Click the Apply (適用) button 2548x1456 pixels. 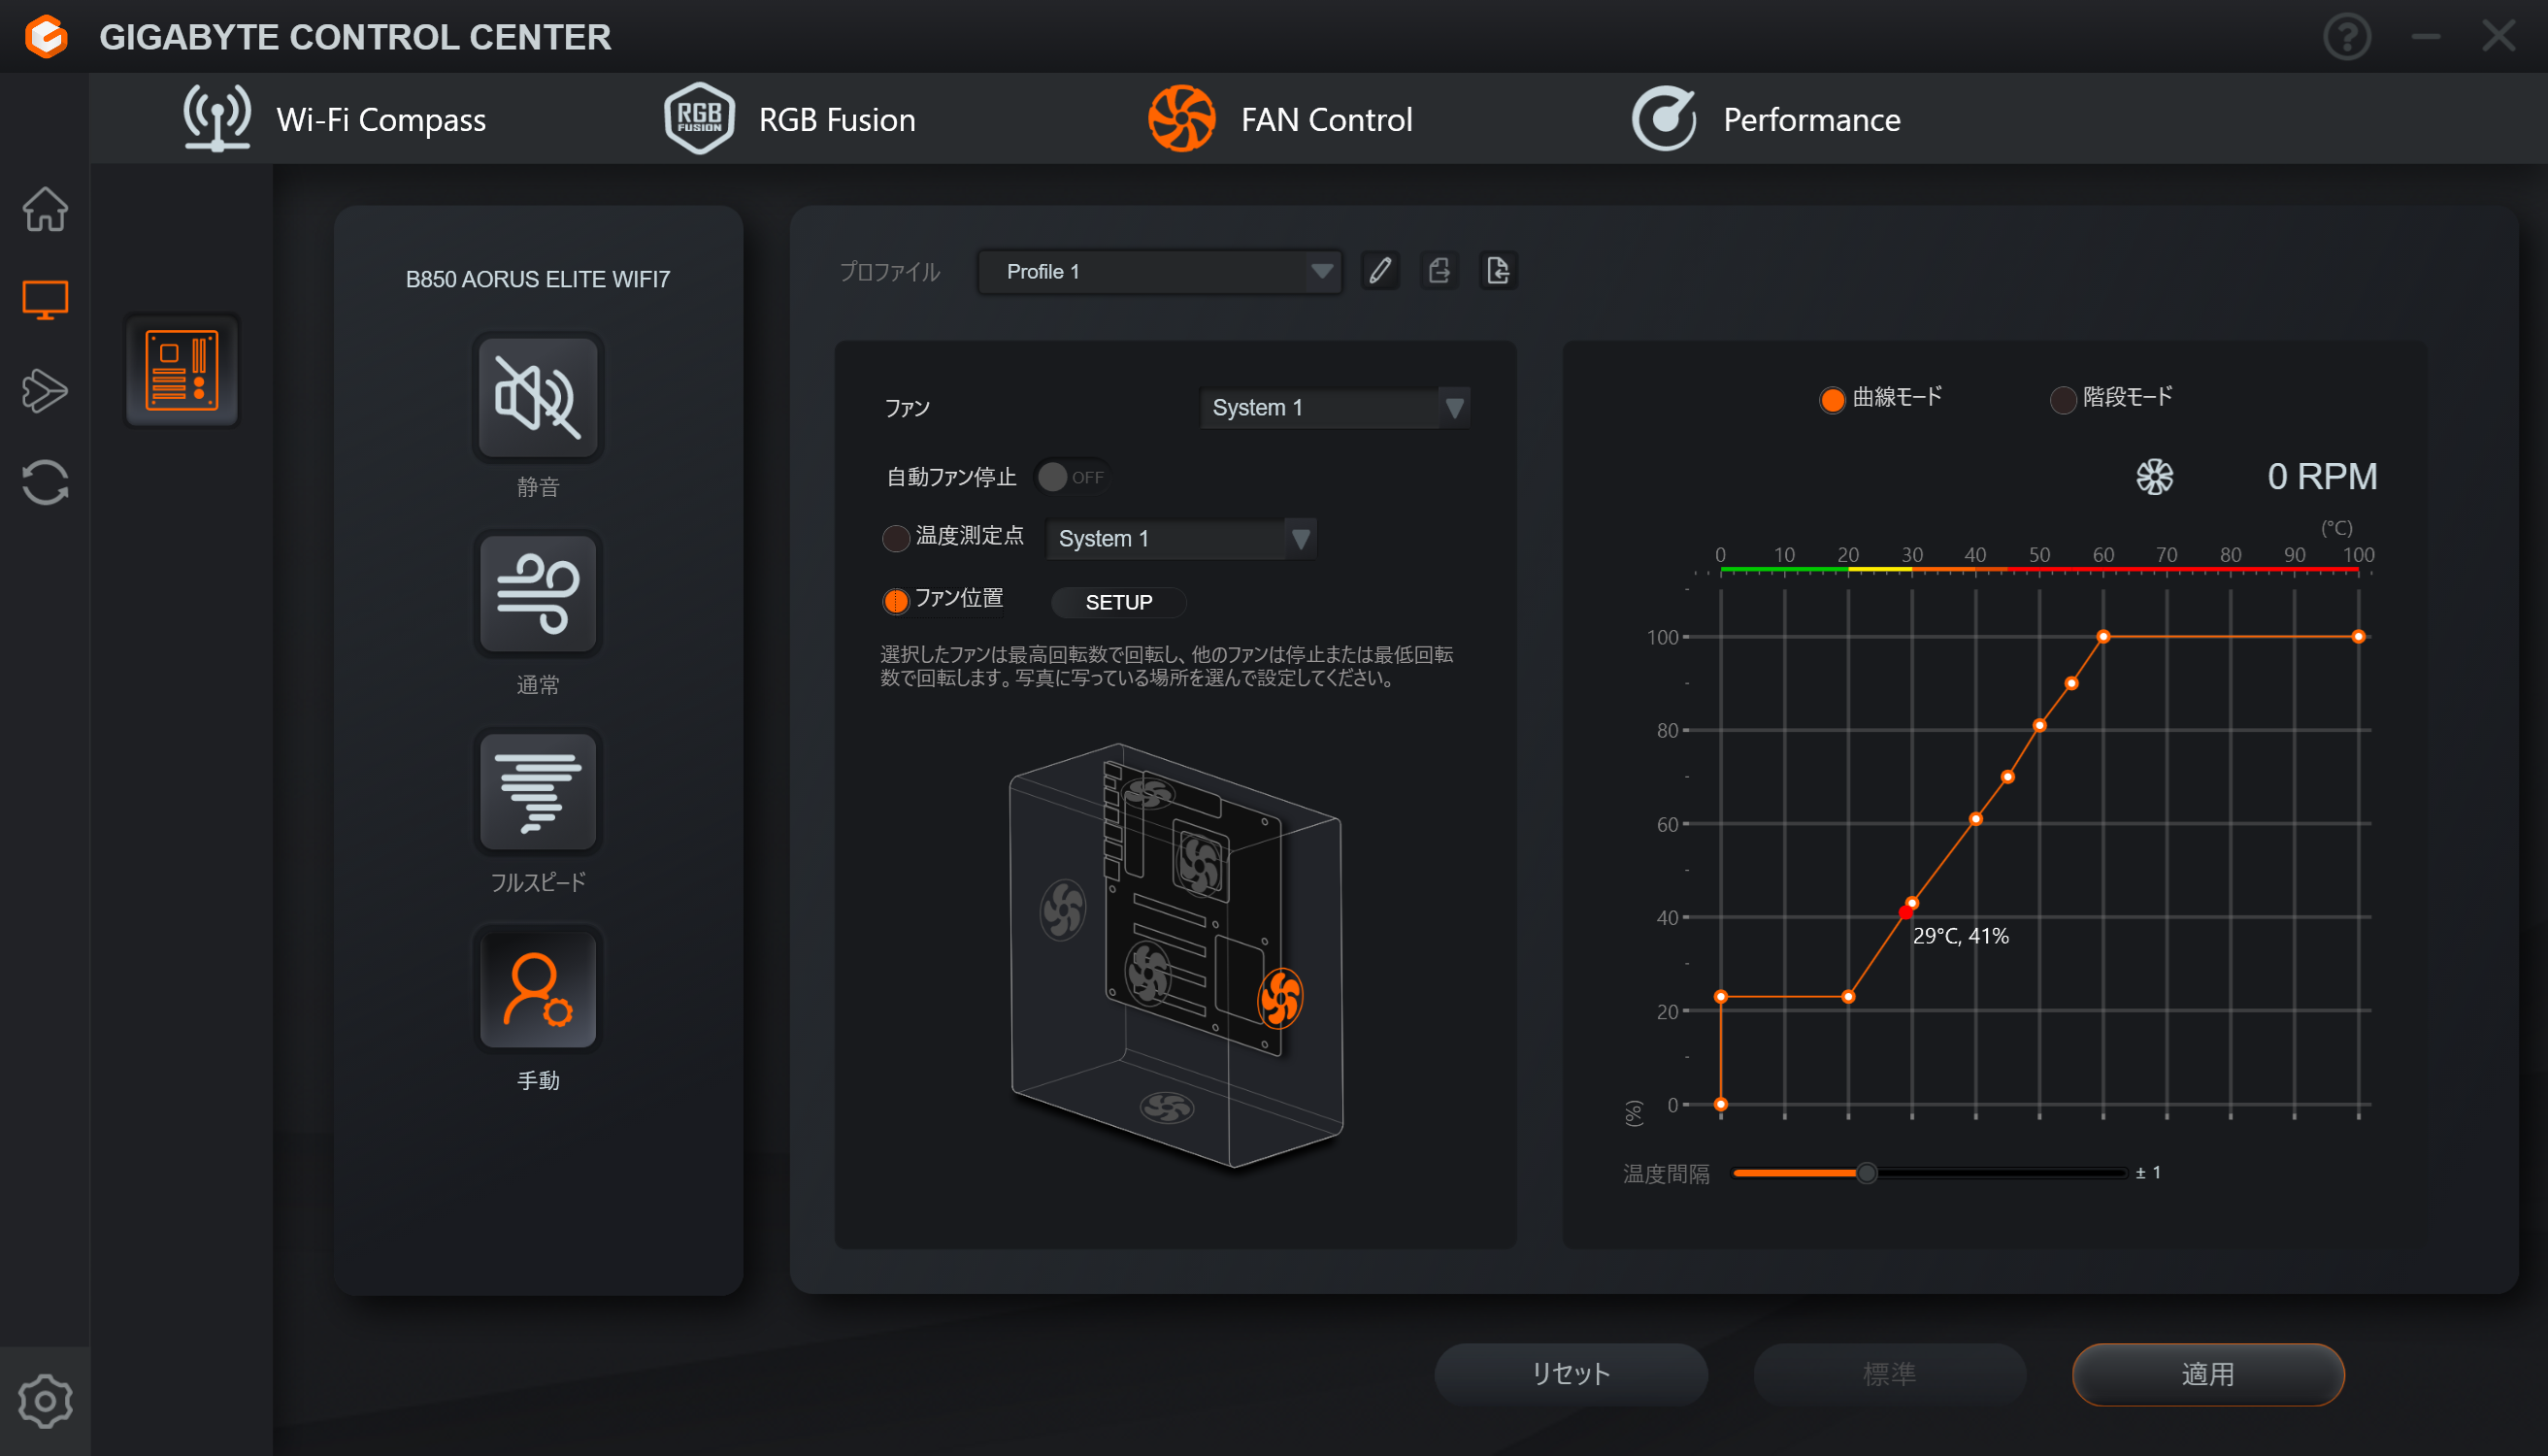2207,1374
